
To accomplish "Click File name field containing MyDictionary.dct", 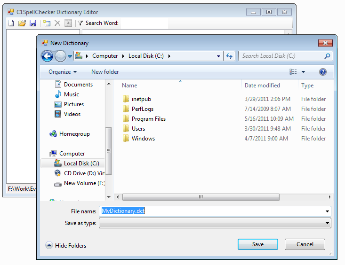I will pyautogui.click(x=212, y=211).
